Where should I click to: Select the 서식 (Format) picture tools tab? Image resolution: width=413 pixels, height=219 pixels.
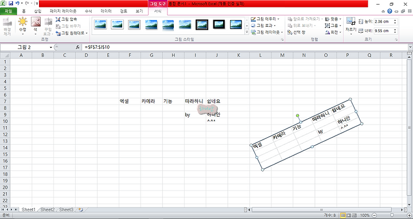coord(158,11)
